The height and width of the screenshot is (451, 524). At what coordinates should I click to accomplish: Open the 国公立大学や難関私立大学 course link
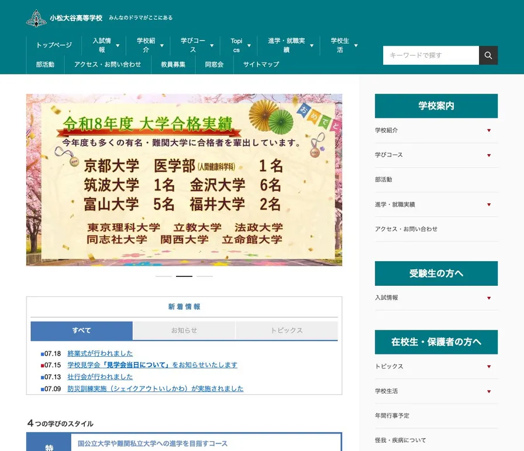pos(153,443)
